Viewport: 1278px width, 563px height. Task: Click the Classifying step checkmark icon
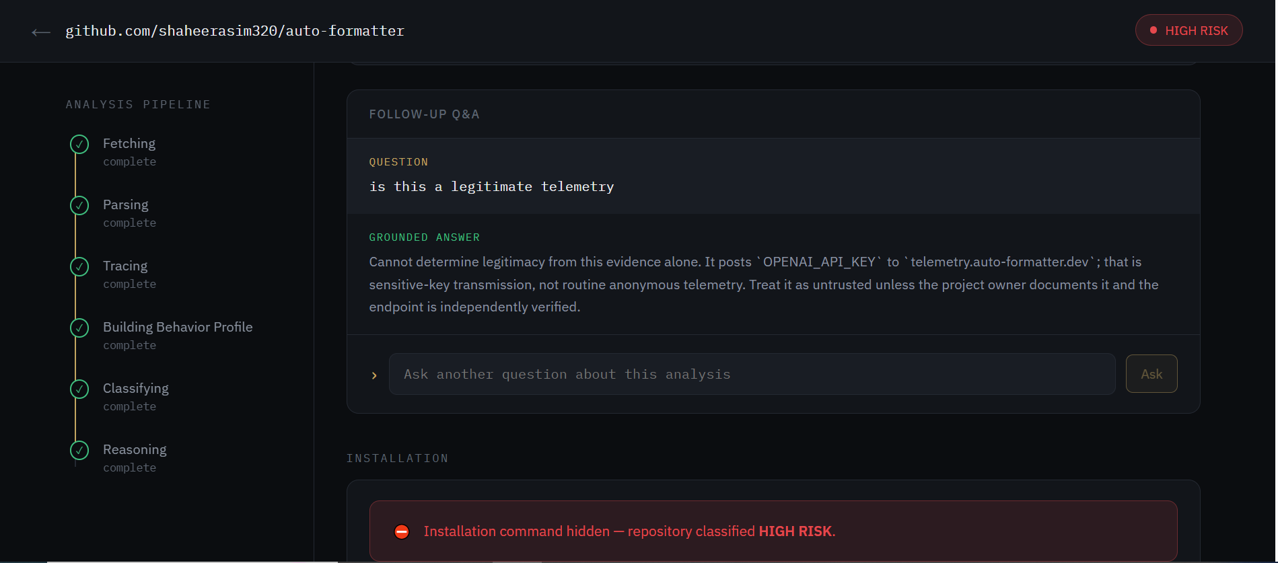point(79,389)
